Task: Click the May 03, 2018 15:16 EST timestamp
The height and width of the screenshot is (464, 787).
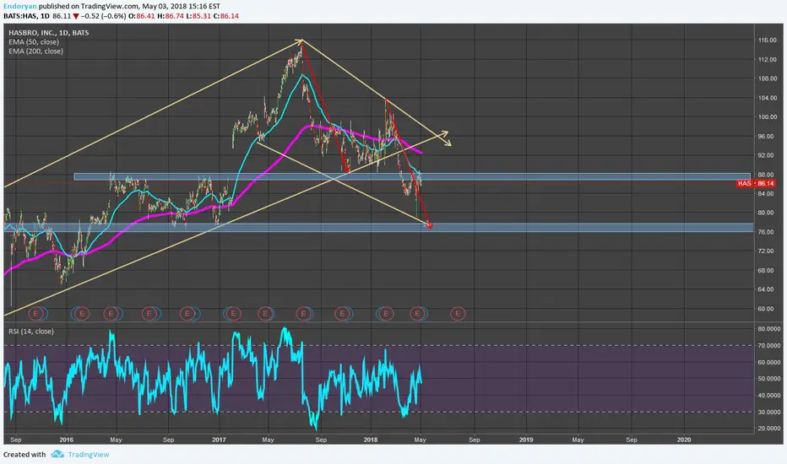Action: click(182, 6)
